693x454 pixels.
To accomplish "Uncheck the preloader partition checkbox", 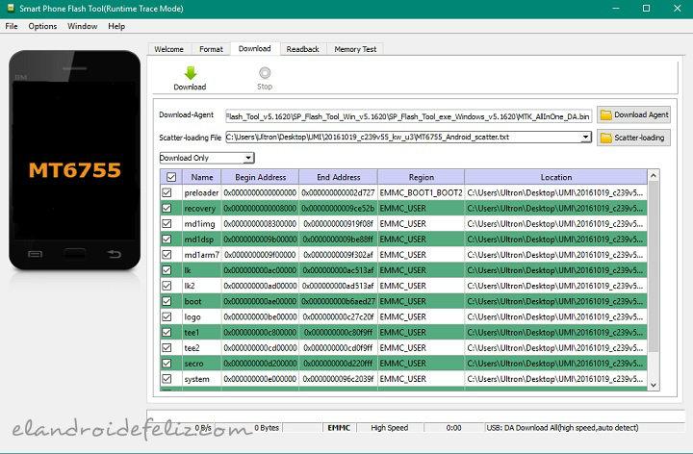I will click(x=167, y=192).
